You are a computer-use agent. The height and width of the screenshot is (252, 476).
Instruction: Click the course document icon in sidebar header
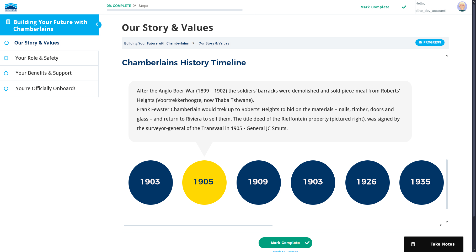[8, 22]
